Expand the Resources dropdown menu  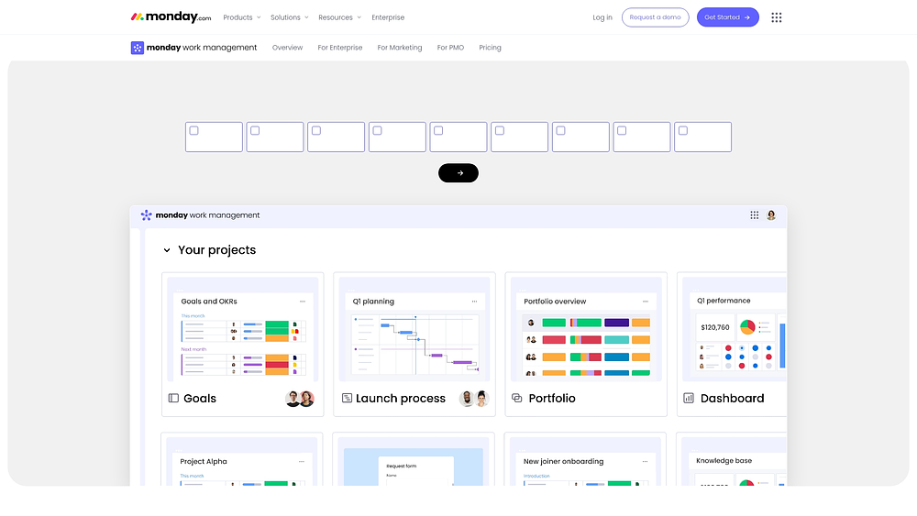(x=340, y=17)
